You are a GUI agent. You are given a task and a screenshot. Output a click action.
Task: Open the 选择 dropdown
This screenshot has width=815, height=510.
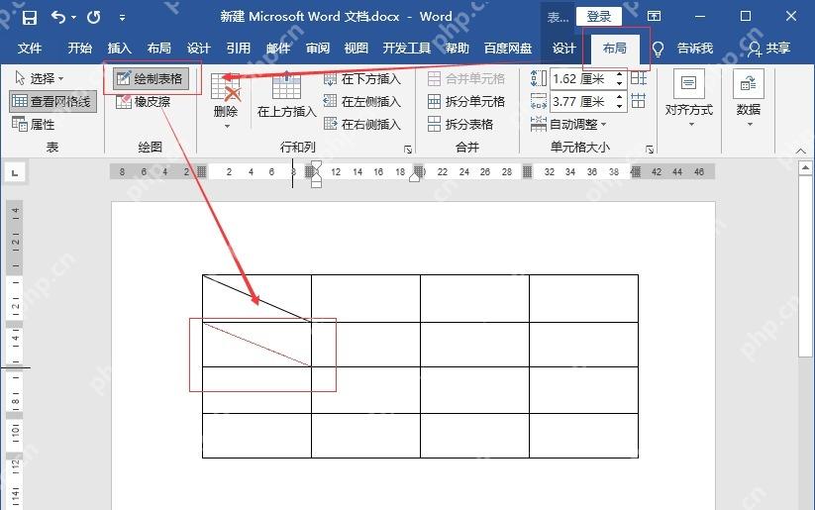(x=40, y=78)
